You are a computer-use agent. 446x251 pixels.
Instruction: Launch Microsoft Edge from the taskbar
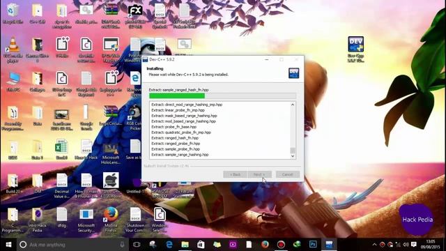(x=169, y=245)
